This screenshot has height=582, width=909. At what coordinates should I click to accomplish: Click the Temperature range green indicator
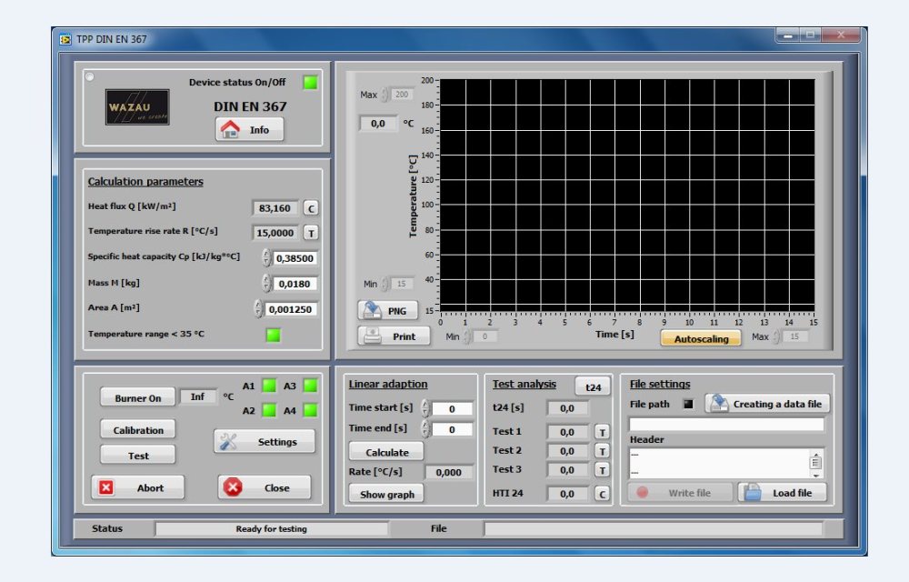(x=273, y=335)
